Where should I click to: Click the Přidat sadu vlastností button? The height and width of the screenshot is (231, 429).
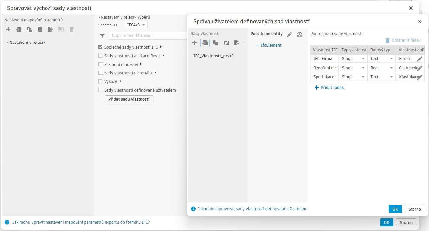[x=129, y=99]
